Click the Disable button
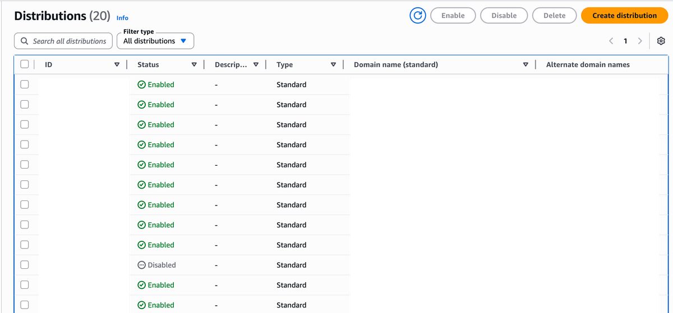673x313 pixels. 504,16
